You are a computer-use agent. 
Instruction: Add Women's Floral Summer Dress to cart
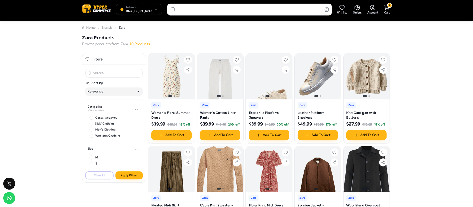click(x=171, y=135)
